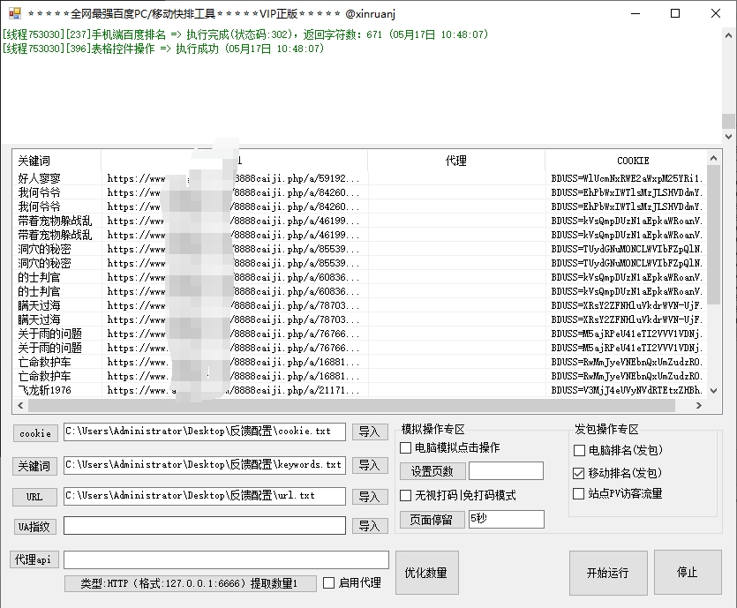
Task: Click the 类型:HTTP proxy format button
Action: 191,583
